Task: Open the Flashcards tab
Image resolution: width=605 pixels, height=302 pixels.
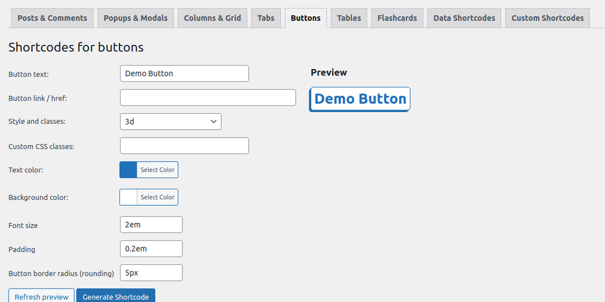Action: 397,18
